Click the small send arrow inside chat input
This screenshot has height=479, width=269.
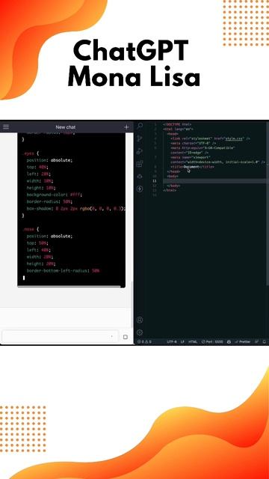pos(111,337)
